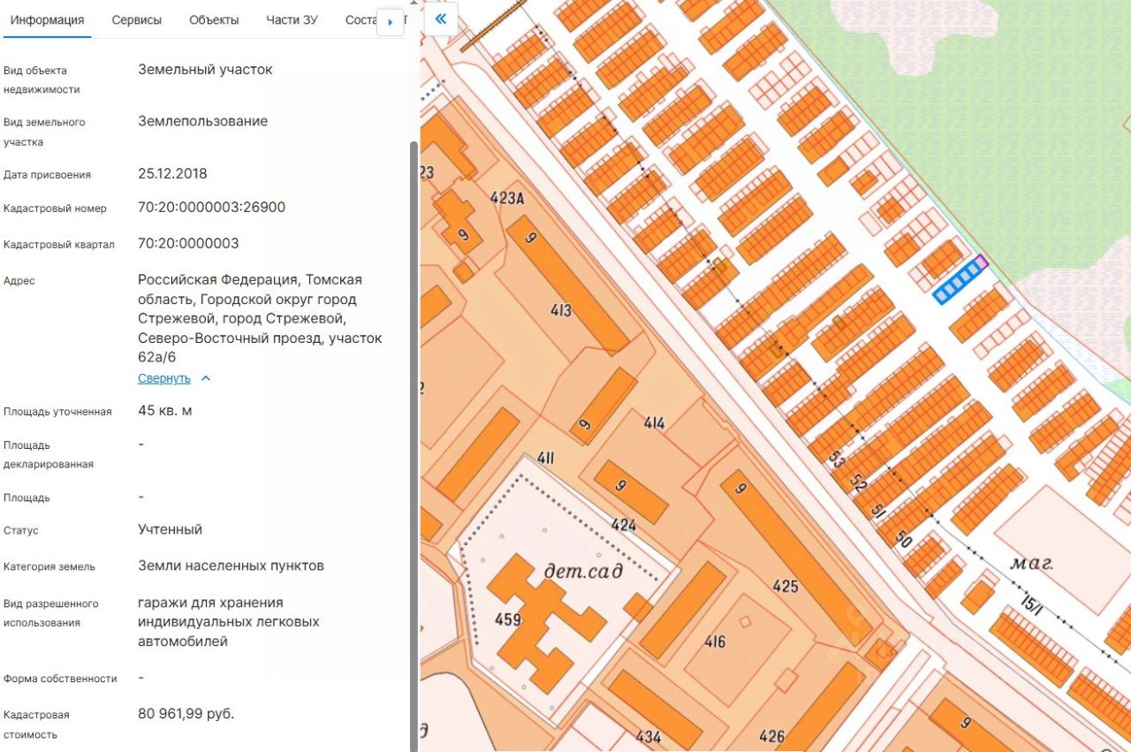Open the Части ЗУ tab
This screenshot has height=752, width=1131.
click(292, 19)
